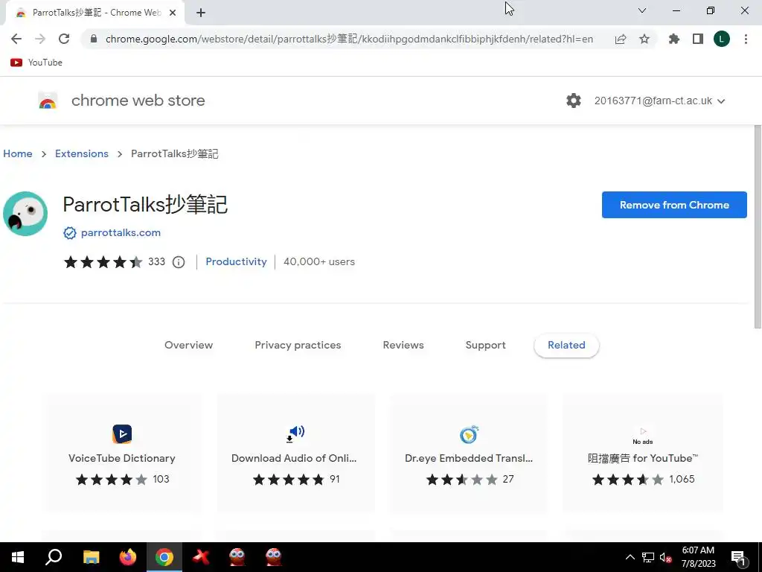Click the muted volume tray icon

[x=665, y=557]
